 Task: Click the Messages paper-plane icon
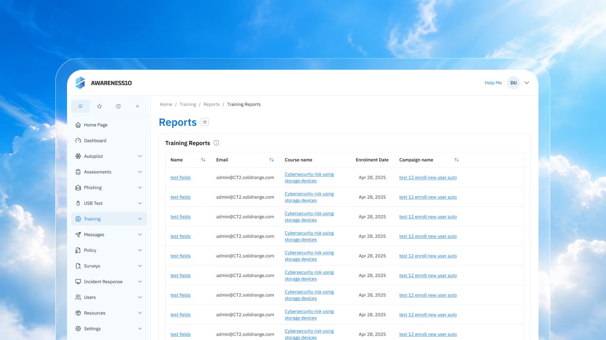[78, 234]
